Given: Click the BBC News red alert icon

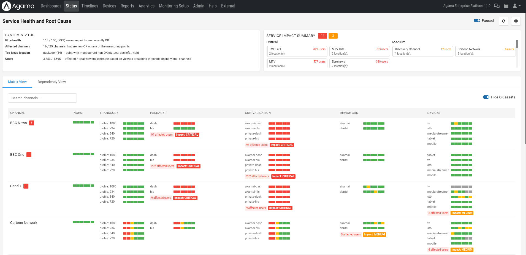Looking at the screenshot, I should tap(32, 123).
